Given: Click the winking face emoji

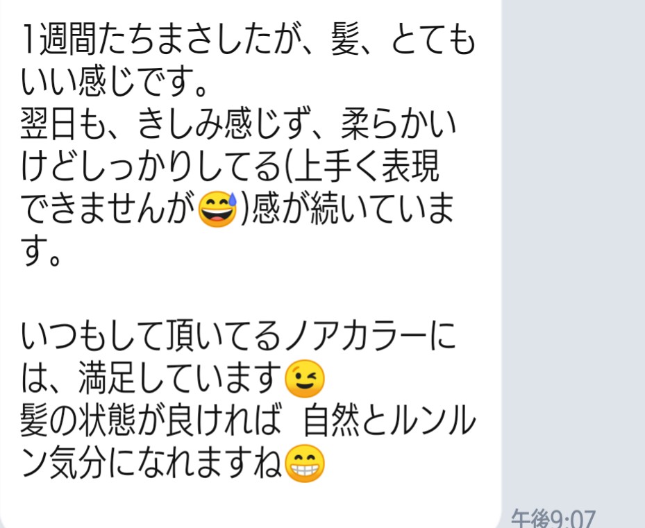Looking at the screenshot, I should pyautogui.click(x=305, y=378).
